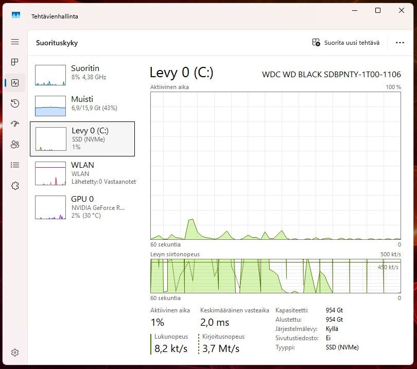Click the Levy 0 (C:) heading
The image size is (417, 369).
[x=181, y=73]
